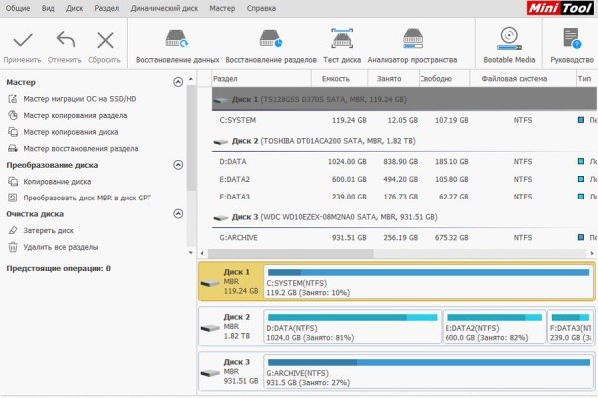Select the C:SYSTEM partition row
The height and width of the screenshot is (398, 598).
[x=405, y=120]
